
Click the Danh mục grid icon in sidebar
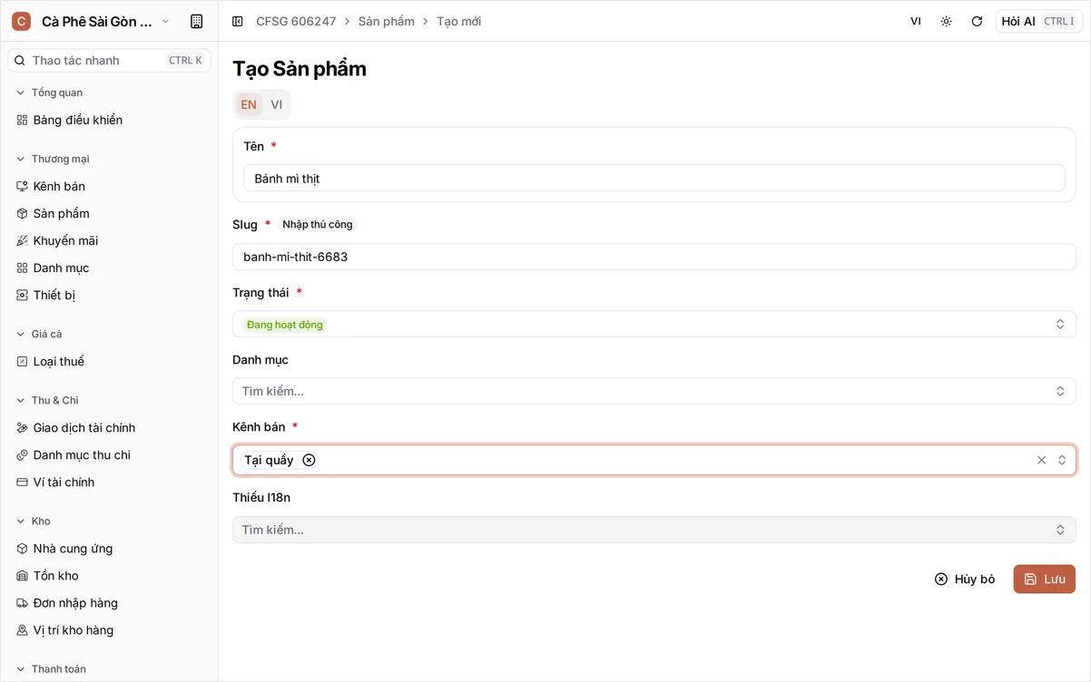coord(23,268)
